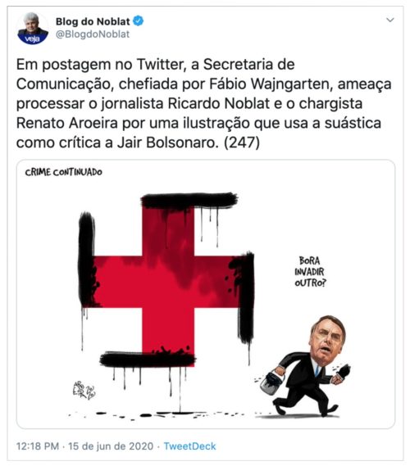
Task: Follow the TweetDeck source link
Action: (x=189, y=446)
